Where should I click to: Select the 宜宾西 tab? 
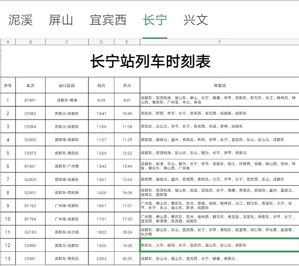coord(108,20)
